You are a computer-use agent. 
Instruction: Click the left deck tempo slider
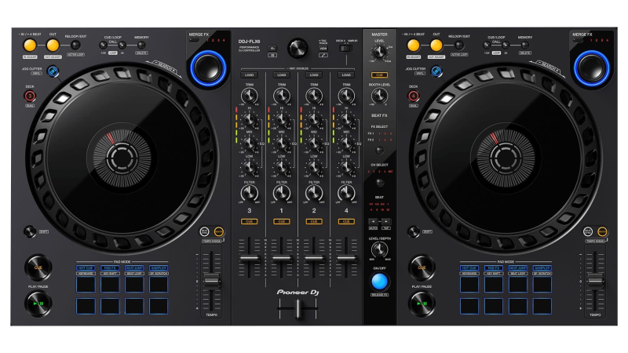coord(210,282)
